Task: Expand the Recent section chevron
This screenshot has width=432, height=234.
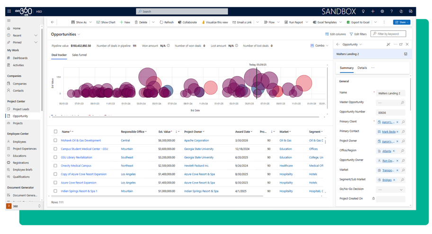Action: [x=36, y=35]
